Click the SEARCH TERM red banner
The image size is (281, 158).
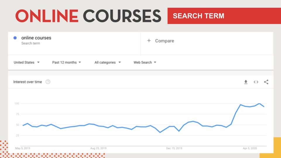(x=224, y=16)
